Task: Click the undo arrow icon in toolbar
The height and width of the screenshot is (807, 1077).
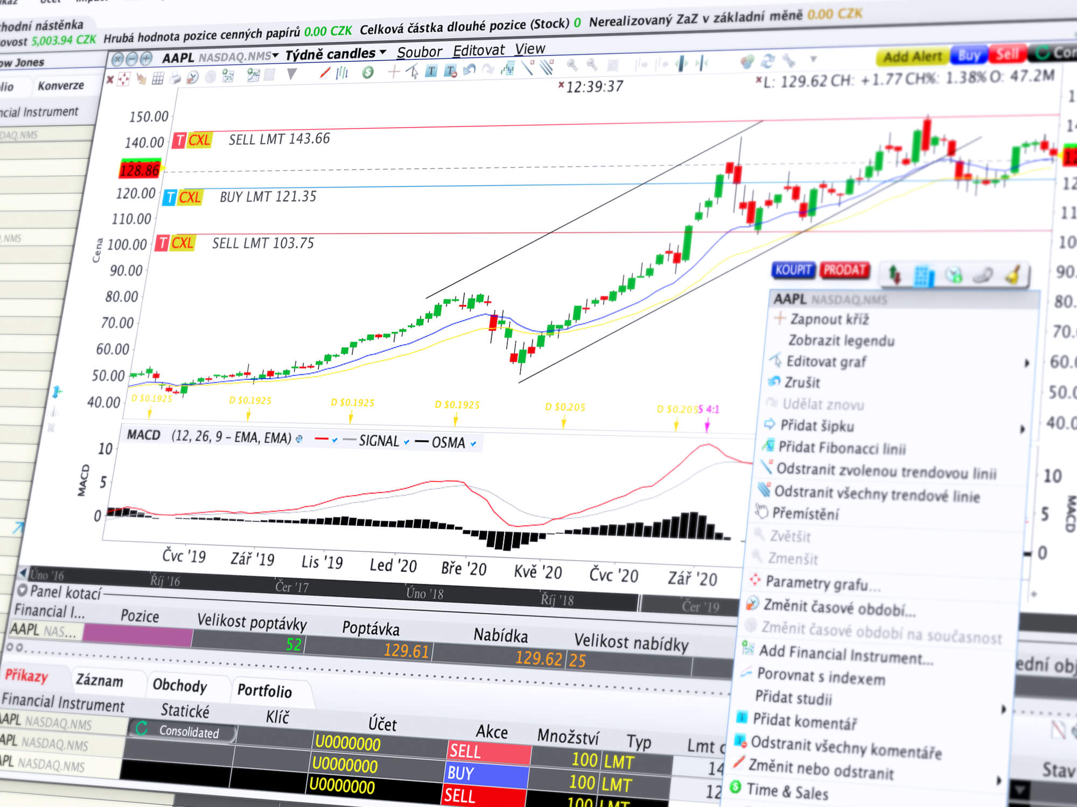Action: pyautogui.click(x=470, y=69)
